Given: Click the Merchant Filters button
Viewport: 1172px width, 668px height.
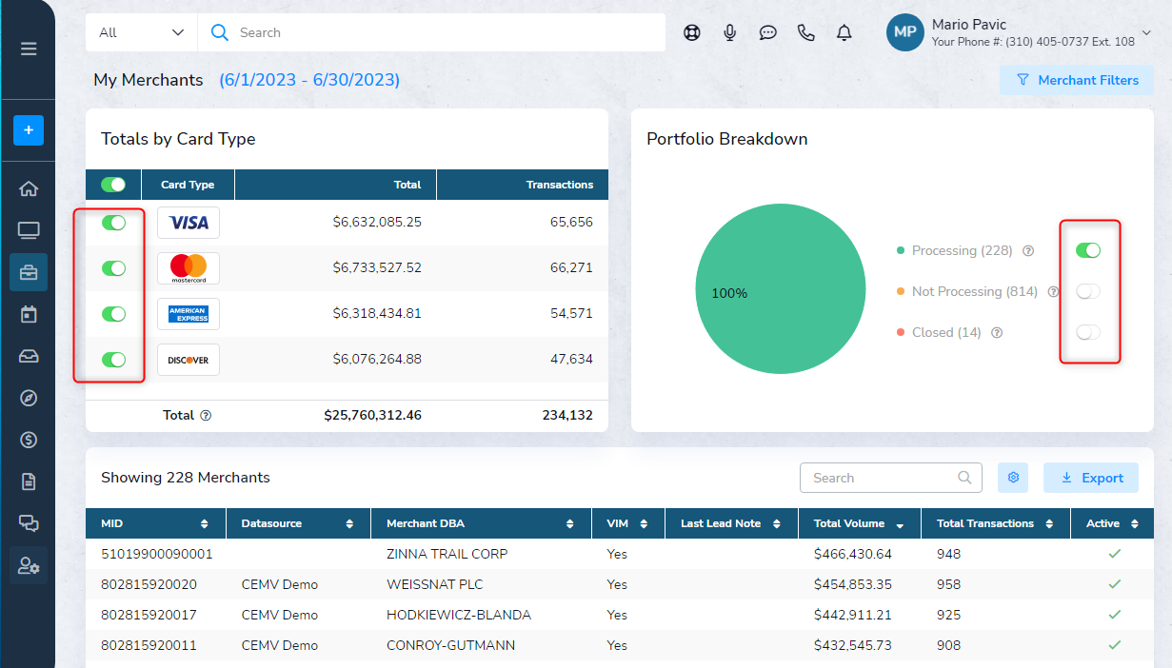Looking at the screenshot, I should point(1077,80).
